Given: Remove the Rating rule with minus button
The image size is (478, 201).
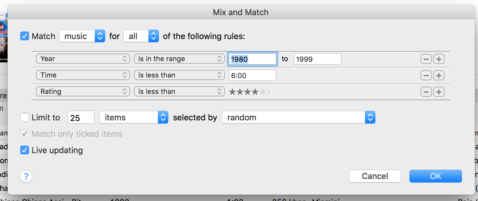Looking at the screenshot, I should coord(426,92).
